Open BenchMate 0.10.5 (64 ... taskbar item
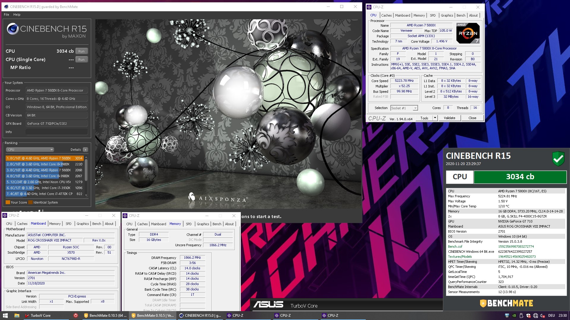Screen dimensions: 570x320 [x=105, y=316]
